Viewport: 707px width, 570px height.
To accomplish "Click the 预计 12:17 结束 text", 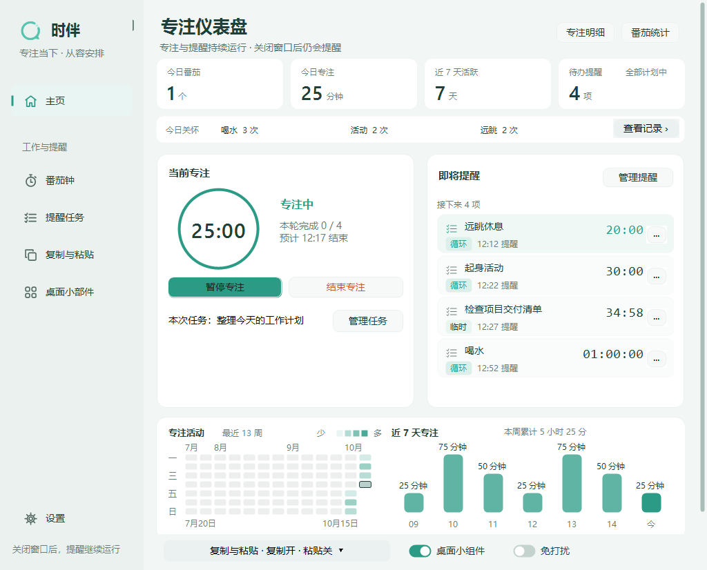I will (x=314, y=238).
